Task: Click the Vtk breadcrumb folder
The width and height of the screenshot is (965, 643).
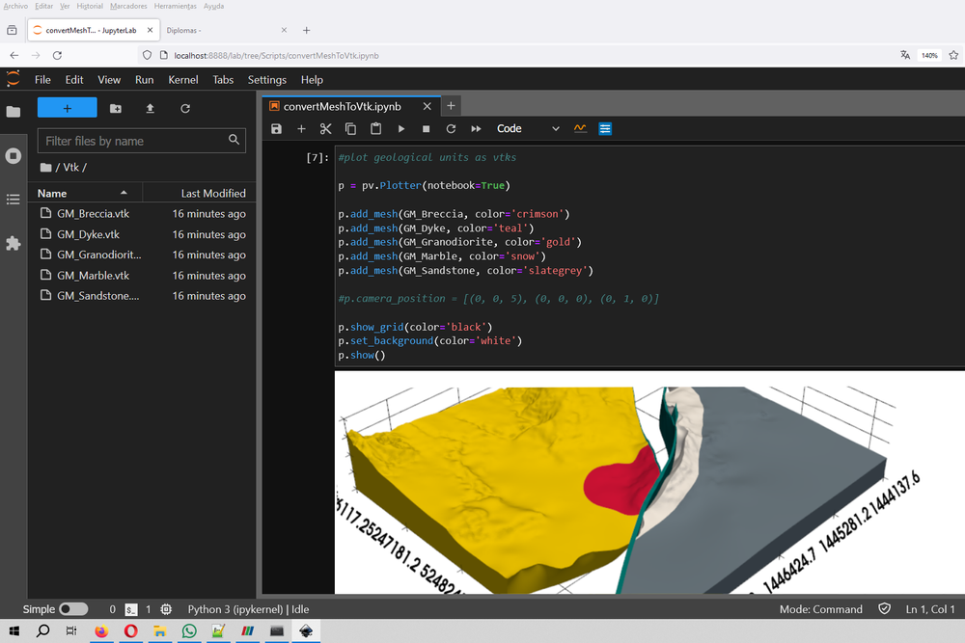Action: pos(70,167)
